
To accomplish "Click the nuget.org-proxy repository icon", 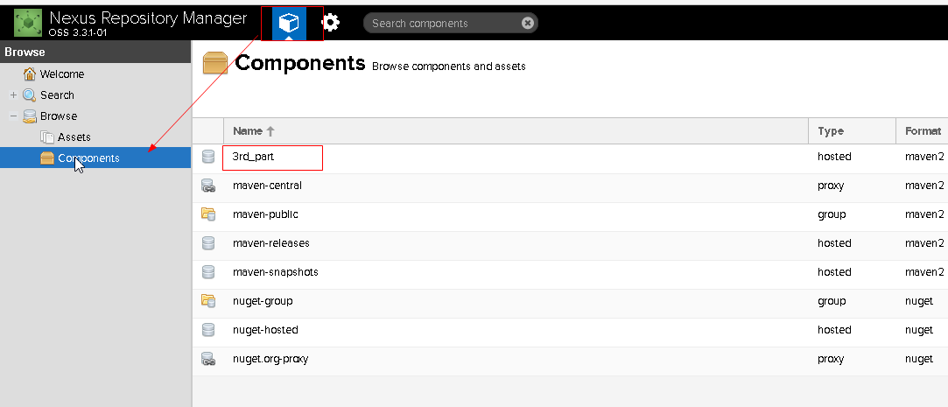I will [208, 359].
